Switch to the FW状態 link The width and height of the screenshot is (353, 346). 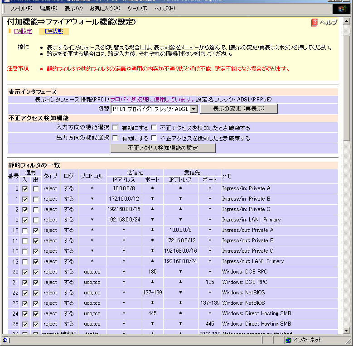[x=53, y=31]
